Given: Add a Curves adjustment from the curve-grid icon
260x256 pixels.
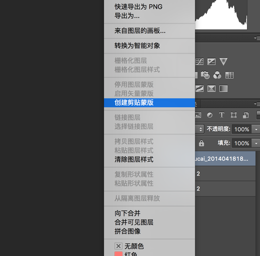Looking at the screenshot, I should pos(199,62).
